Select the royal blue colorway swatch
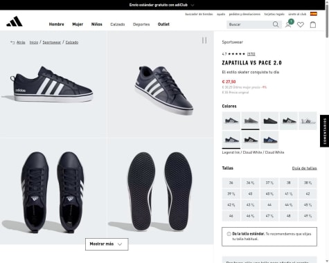The image size is (329, 263). (x=269, y=140)
